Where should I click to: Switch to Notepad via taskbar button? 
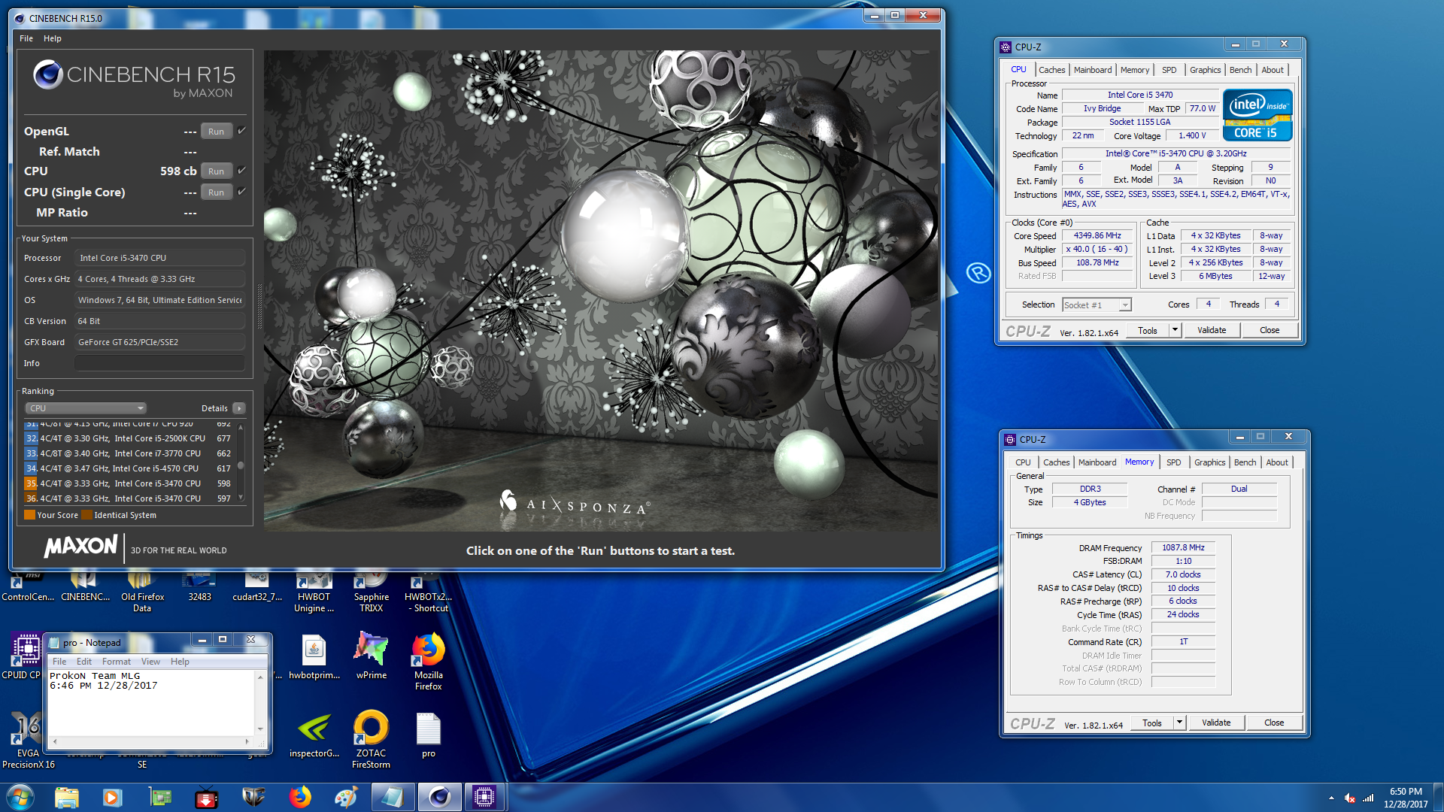point(393,797)
